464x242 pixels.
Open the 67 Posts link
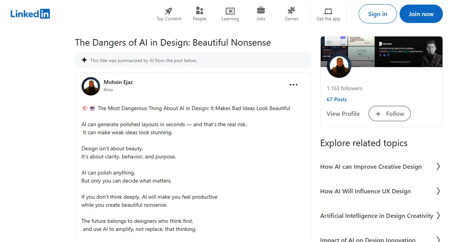coord(337,99)
